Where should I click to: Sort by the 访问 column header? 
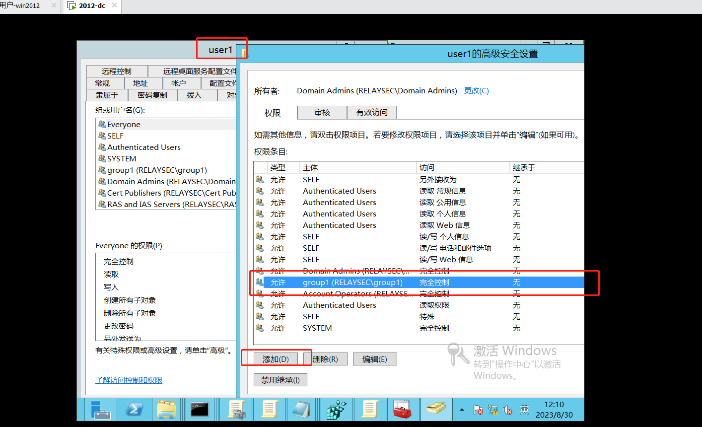coord(463,167)
